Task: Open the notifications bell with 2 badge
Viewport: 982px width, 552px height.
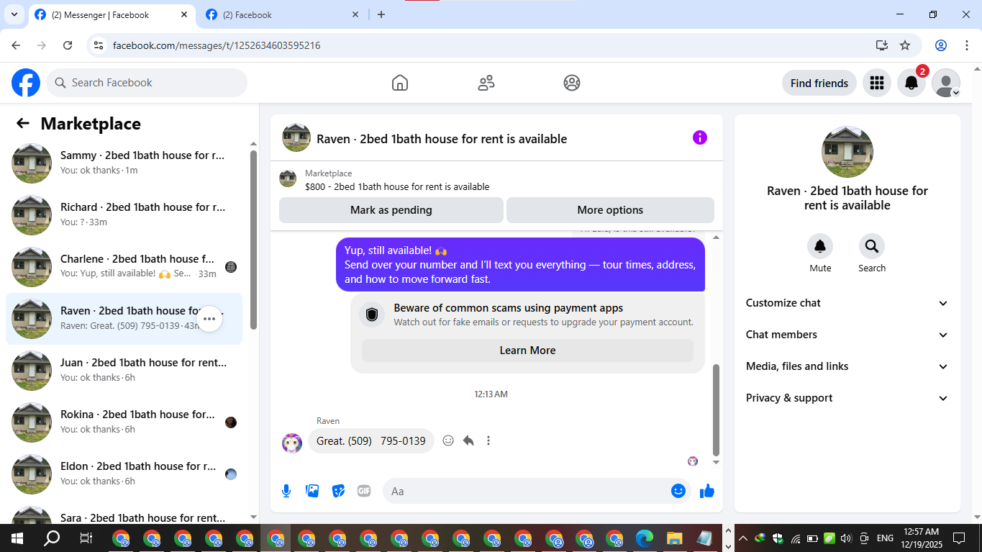Action: pos(911,83)
